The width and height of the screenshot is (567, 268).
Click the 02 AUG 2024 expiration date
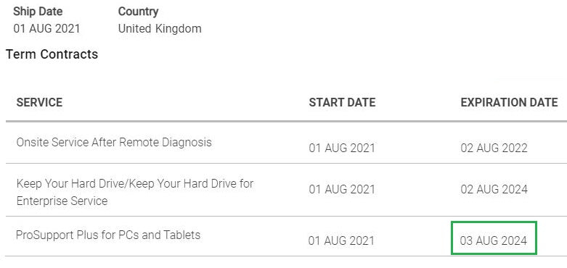(494, 189)
